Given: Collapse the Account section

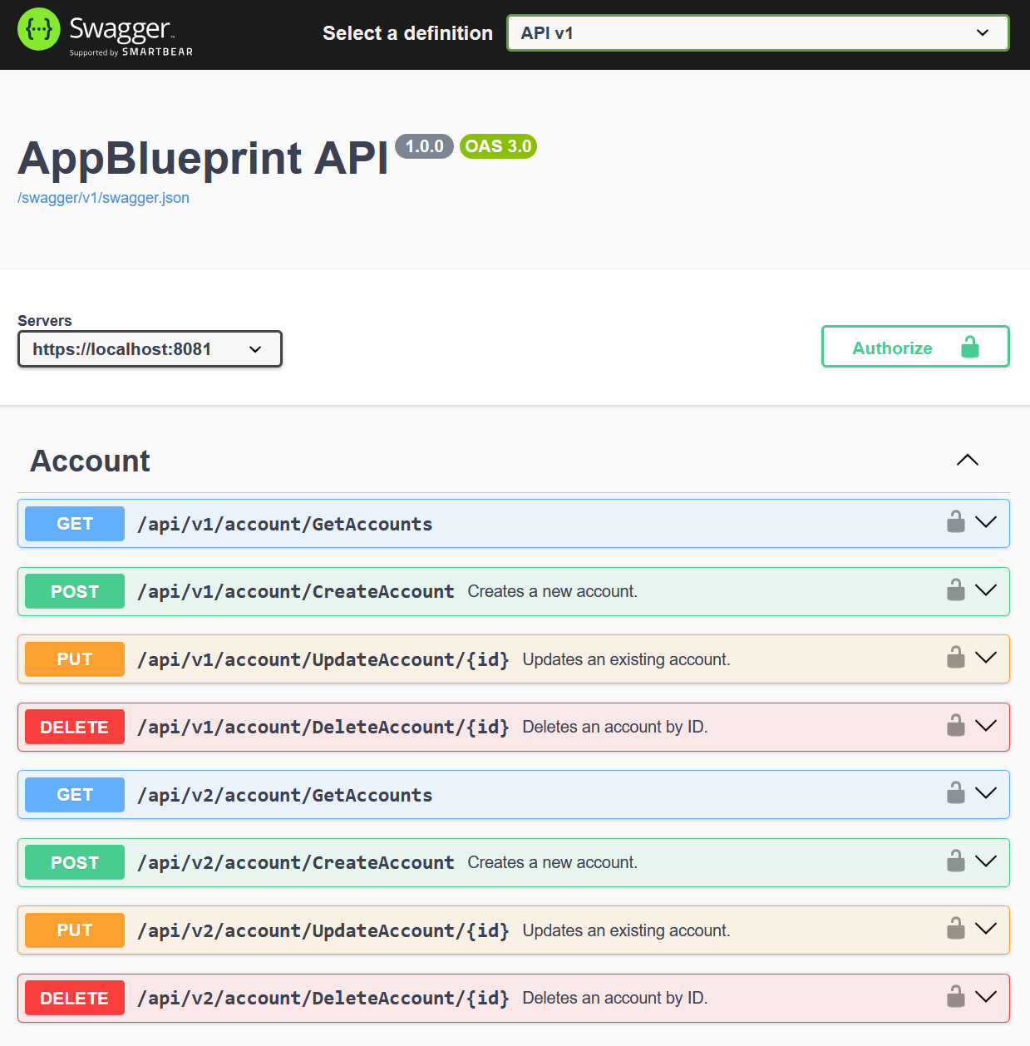Looking at the screenshot, I should click(x=967, y=461).
